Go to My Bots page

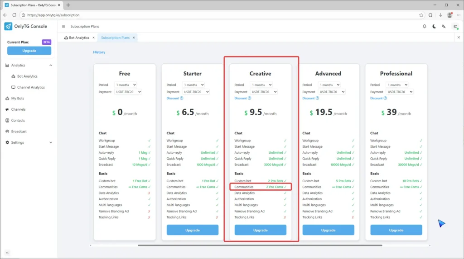[18, 99]
